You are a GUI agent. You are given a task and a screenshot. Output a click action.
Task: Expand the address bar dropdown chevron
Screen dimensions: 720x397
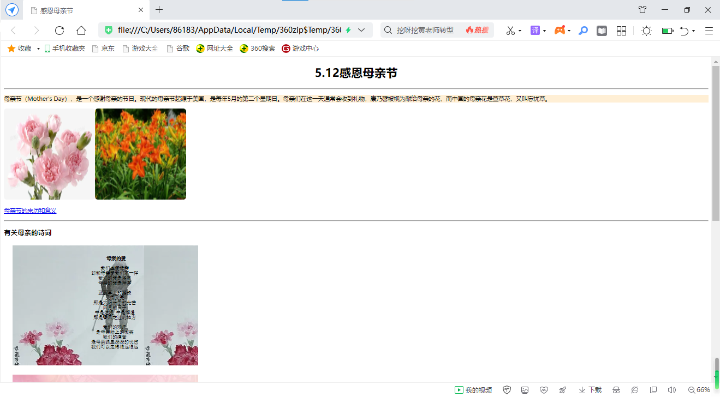[361, 30]
